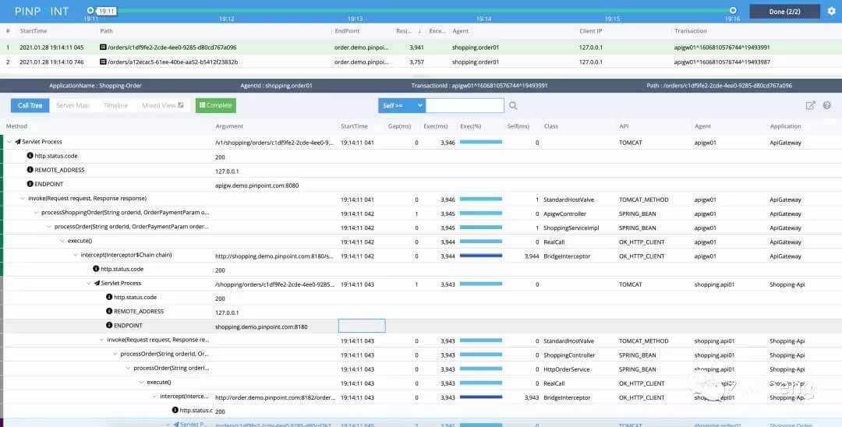The width and height of the screenshot is (842, 427).
Task: Click the search filter text field
Action: [465, 105]
